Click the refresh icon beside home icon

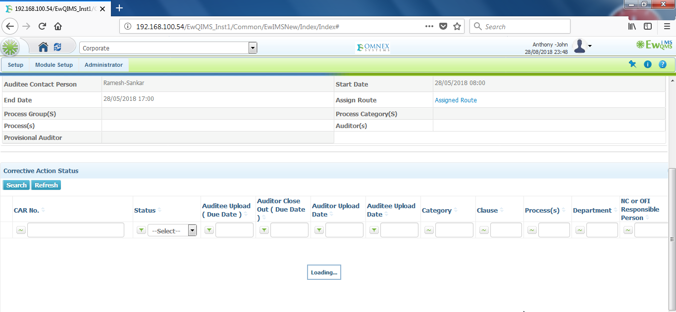click(57, 47)
